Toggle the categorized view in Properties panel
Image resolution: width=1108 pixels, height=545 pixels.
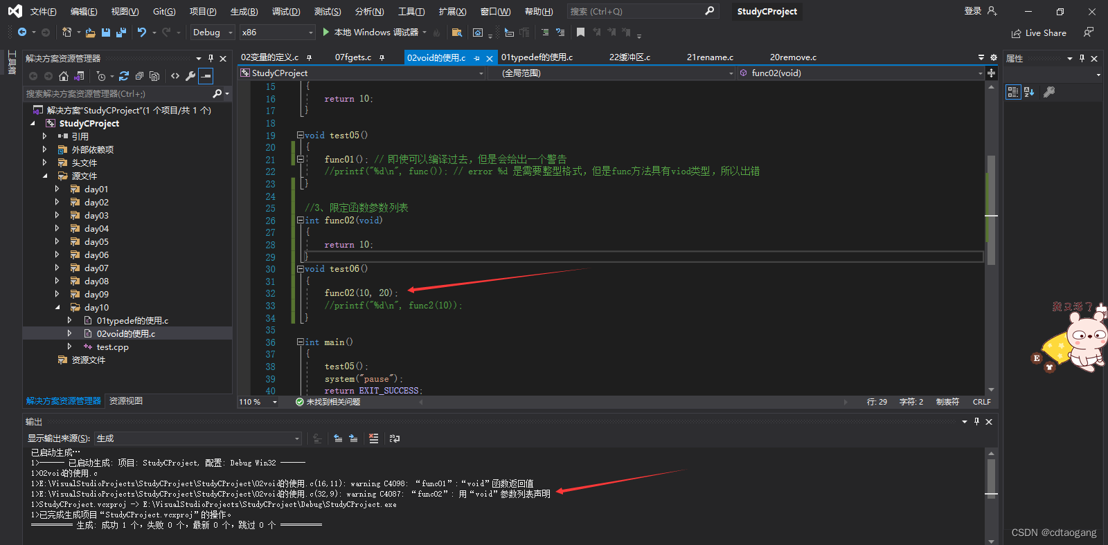pos(1013,92)
